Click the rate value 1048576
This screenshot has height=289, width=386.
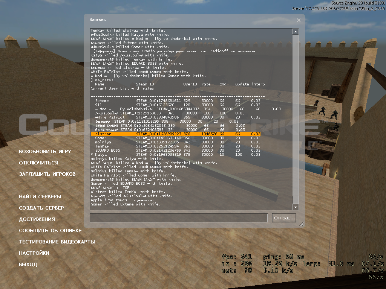pyautogui.click(x=209, y=134)
